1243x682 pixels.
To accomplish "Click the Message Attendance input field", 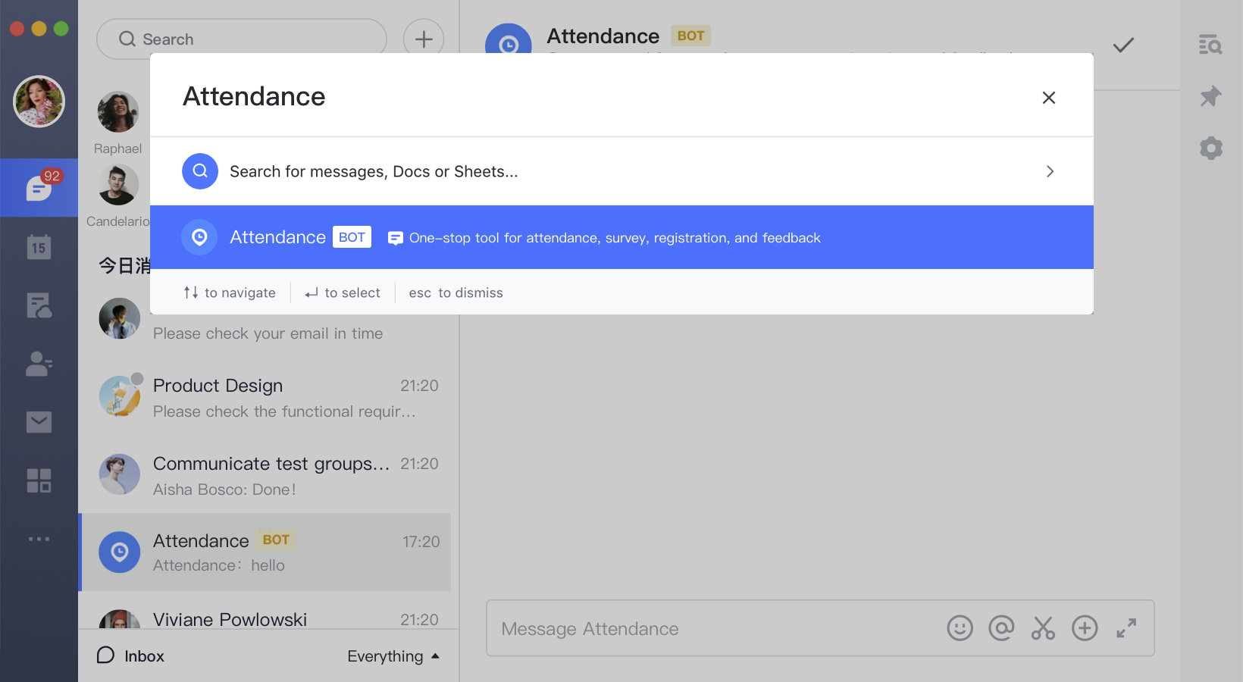I will [712, 629].
